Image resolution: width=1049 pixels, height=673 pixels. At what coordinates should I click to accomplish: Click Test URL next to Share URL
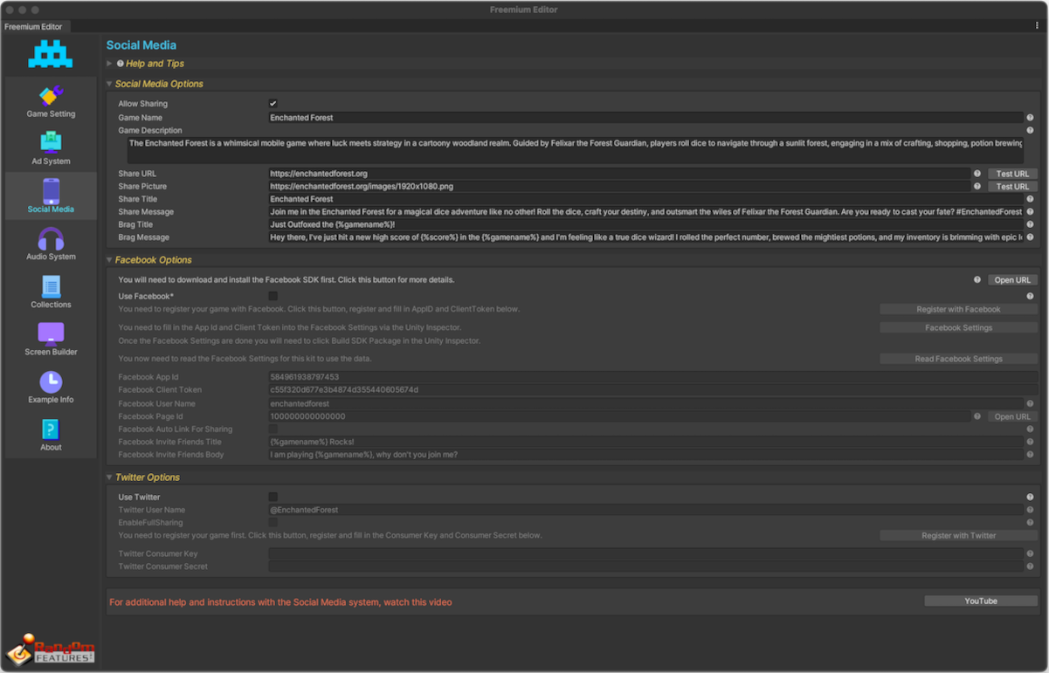coord(1012,174)
